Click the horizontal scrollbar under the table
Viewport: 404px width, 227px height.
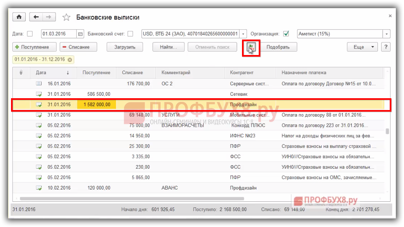131,198
